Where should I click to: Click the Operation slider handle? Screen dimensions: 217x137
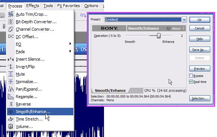click(159, 36)
